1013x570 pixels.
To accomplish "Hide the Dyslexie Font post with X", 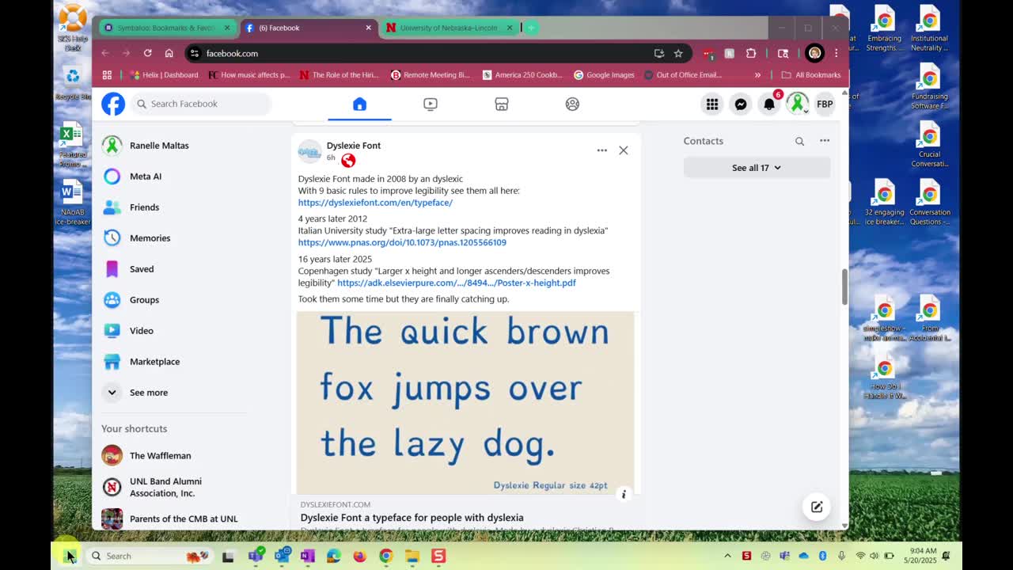I will pos(624,150).
